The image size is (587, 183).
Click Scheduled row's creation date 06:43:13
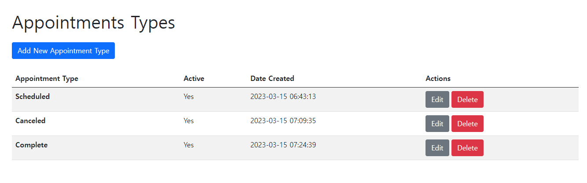click(x=283, y=96)
